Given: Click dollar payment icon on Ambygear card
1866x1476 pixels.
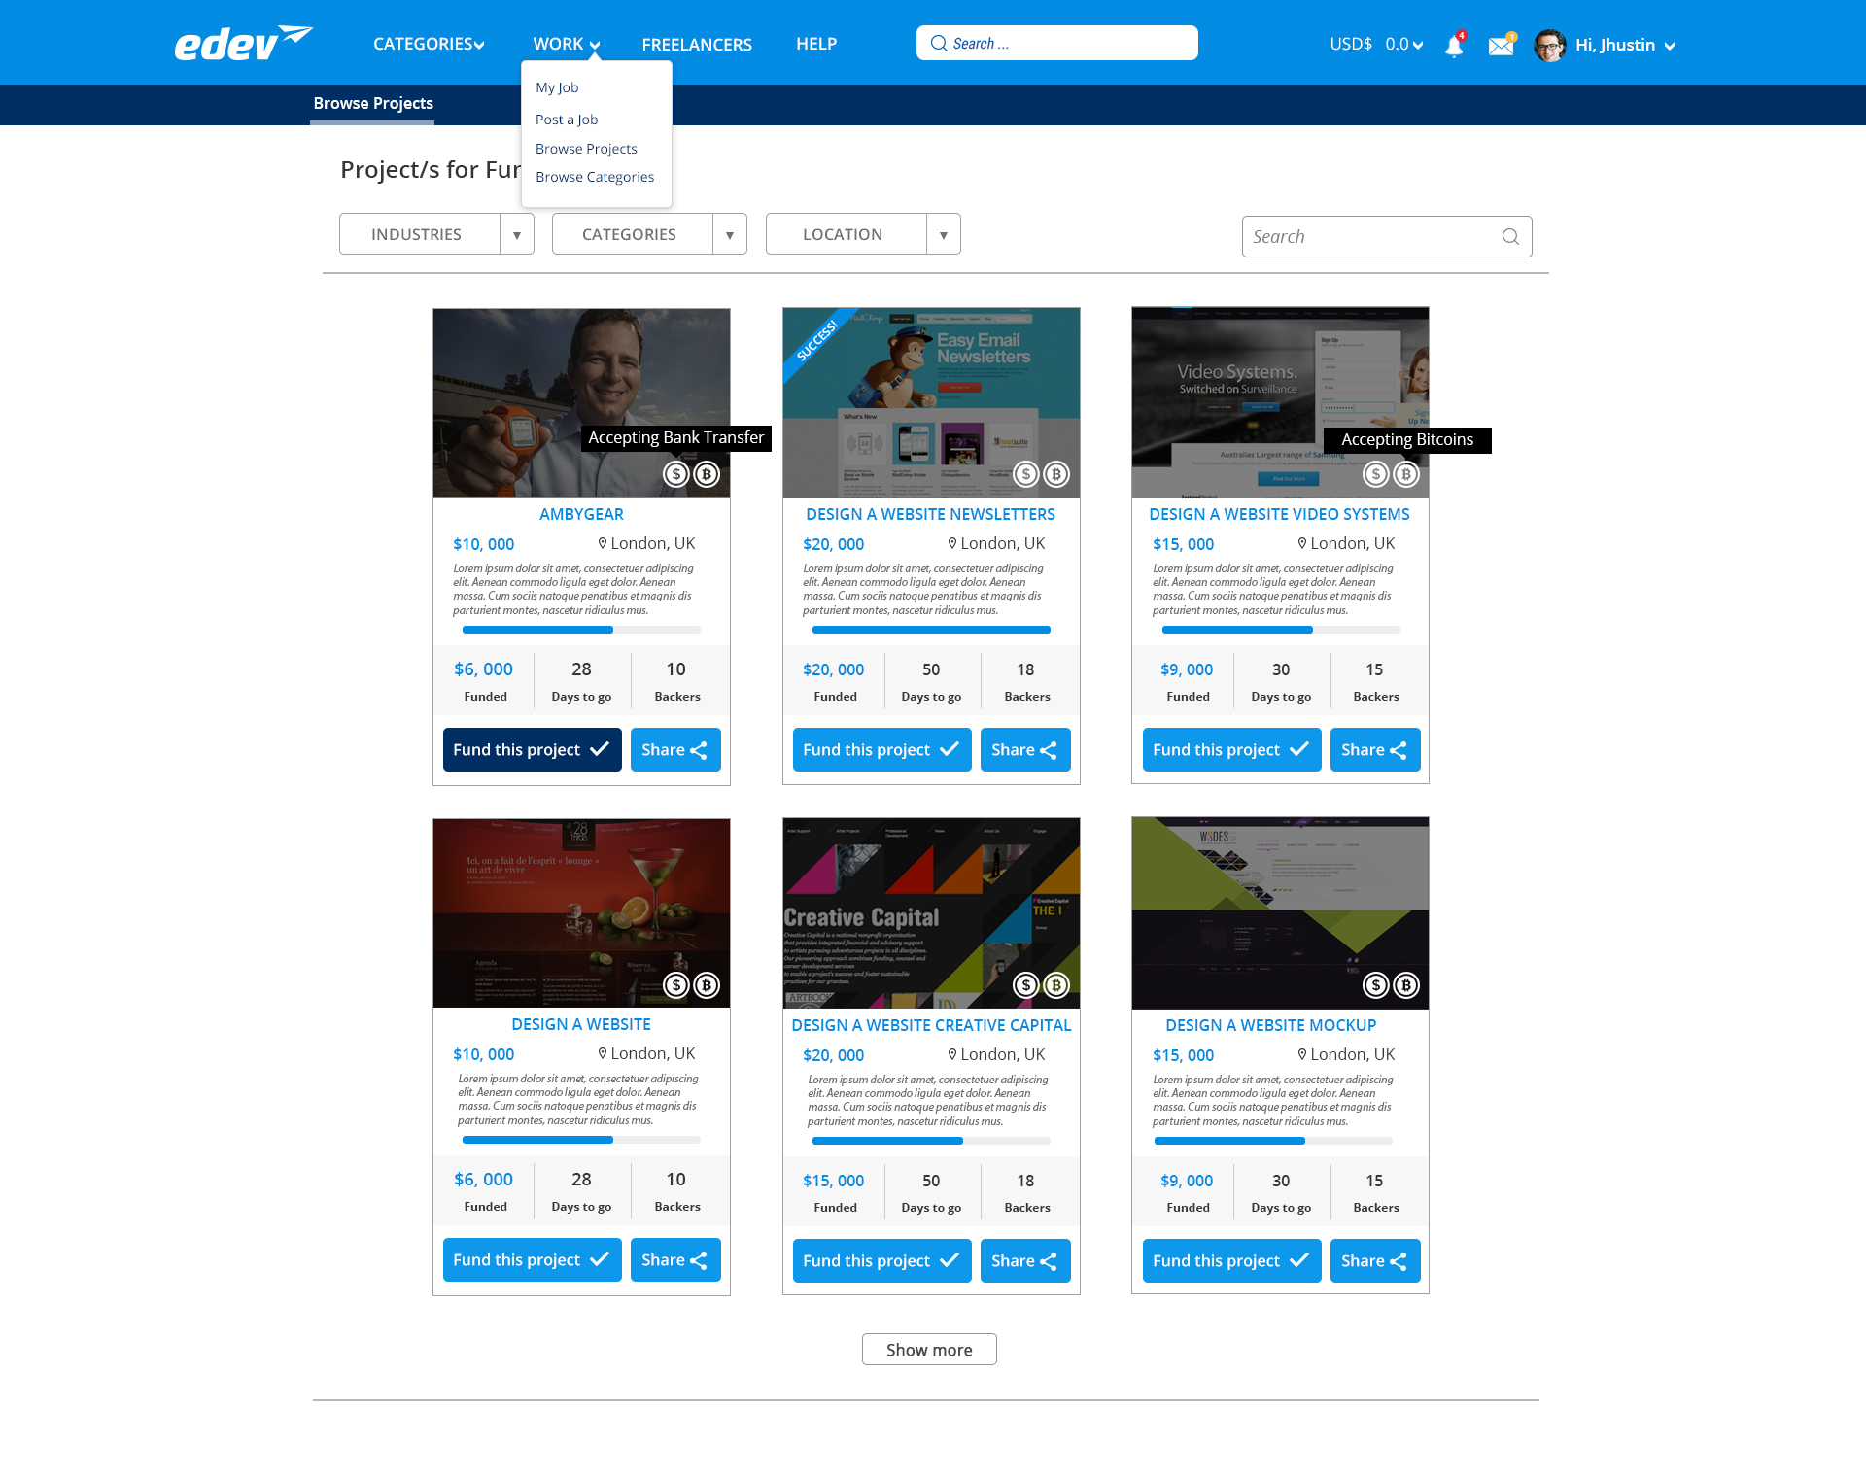Looking at the screenshot, I should click(676, 474).
